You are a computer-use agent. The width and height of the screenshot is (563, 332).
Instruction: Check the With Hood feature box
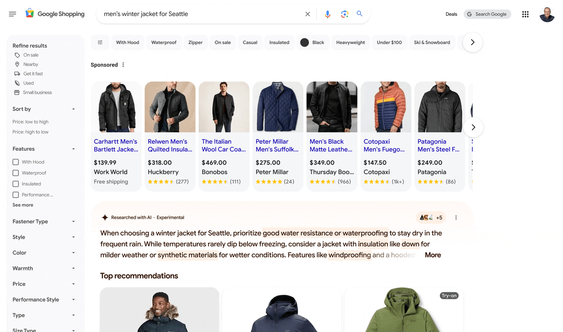tap(16, 162)
